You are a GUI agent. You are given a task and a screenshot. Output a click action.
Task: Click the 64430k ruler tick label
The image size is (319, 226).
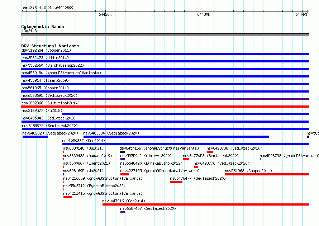click(x=204, y=14)
